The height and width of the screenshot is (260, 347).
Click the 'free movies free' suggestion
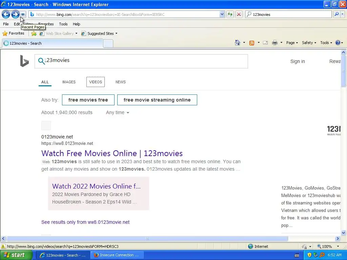(88, 100)
